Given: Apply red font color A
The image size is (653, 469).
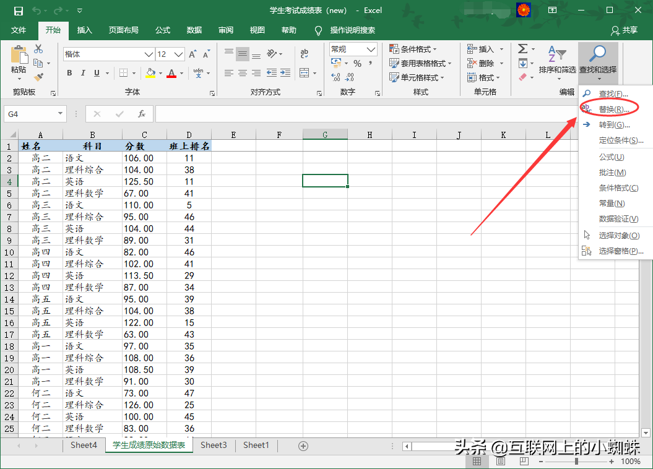Looking at the screenshot, I should [x=171, y=73].
